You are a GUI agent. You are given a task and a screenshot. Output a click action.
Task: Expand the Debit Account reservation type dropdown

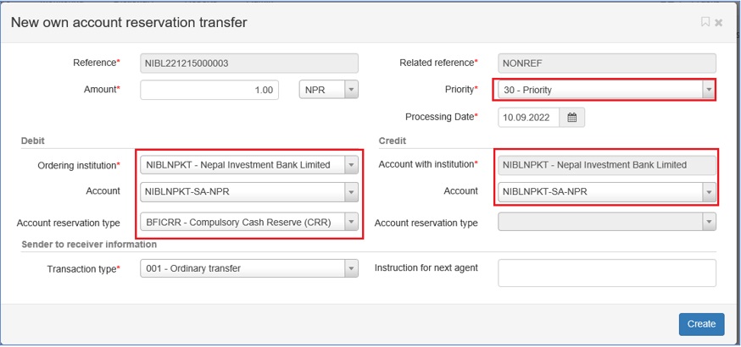click(351, 222)
